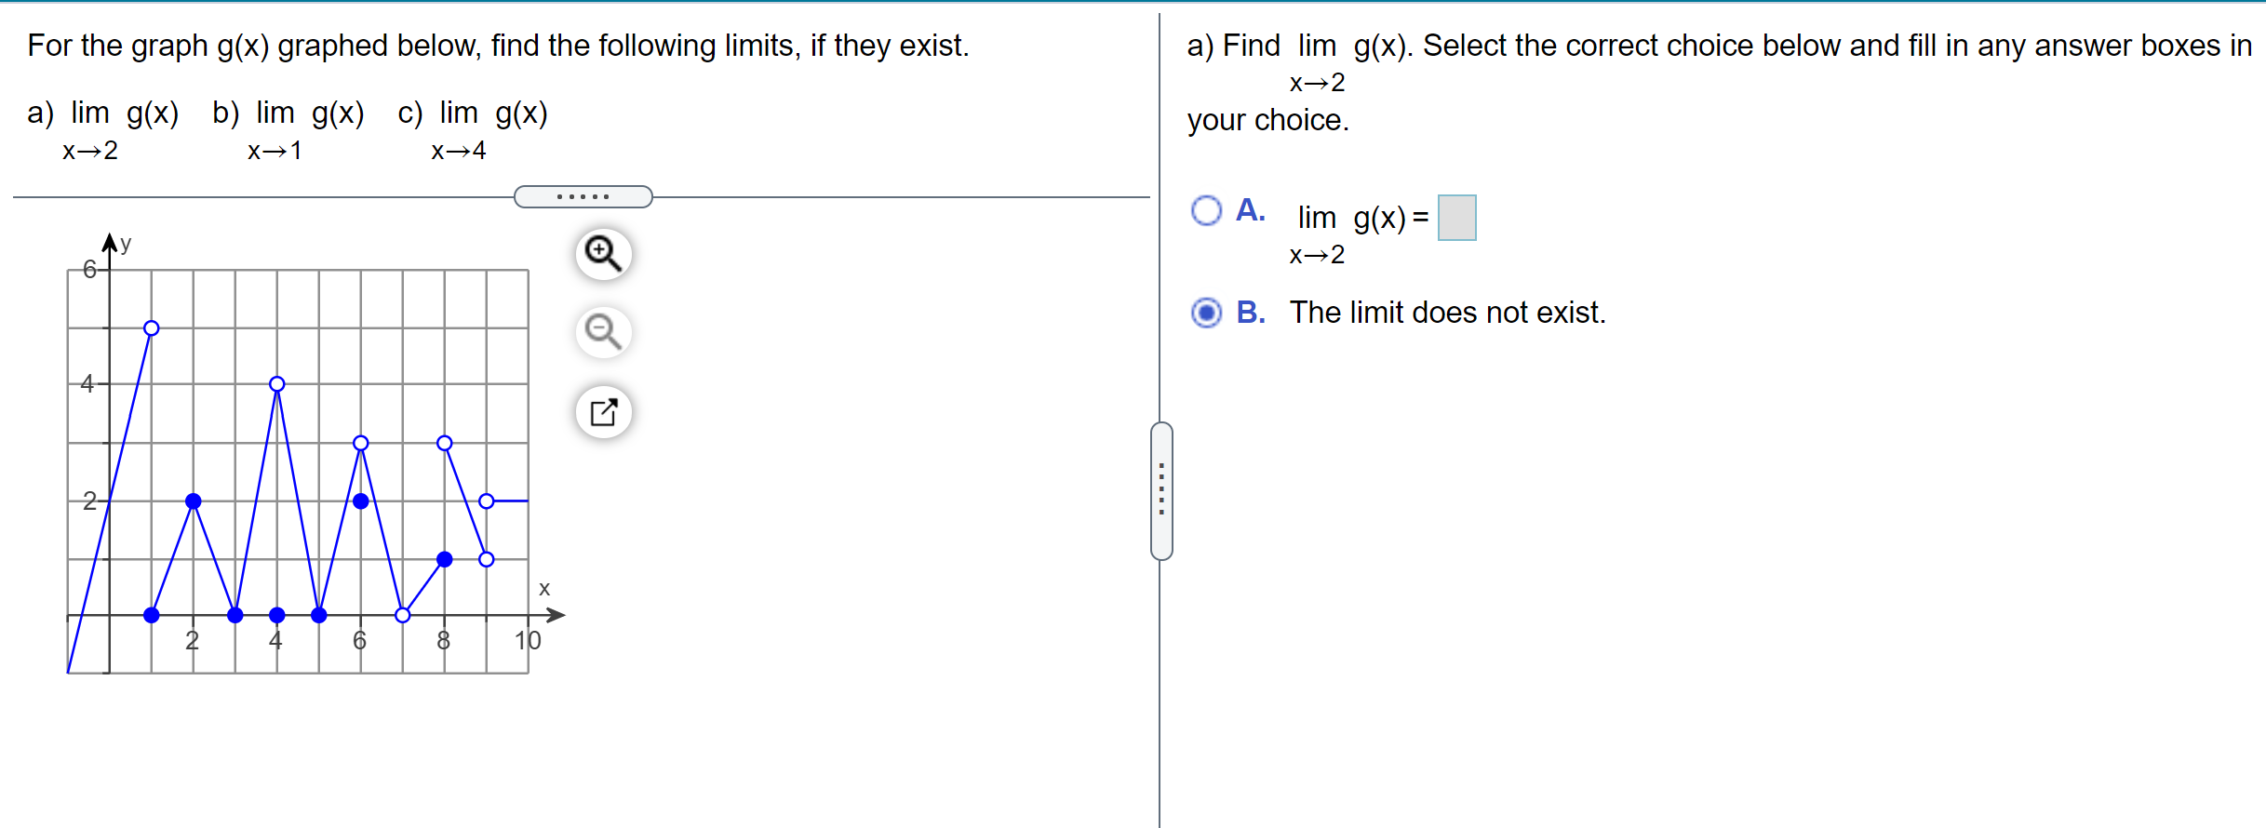Viewport: 2266px width, 828px height.
Task: Collapse the question area with the divider handle
Action: tap(583, 195)
